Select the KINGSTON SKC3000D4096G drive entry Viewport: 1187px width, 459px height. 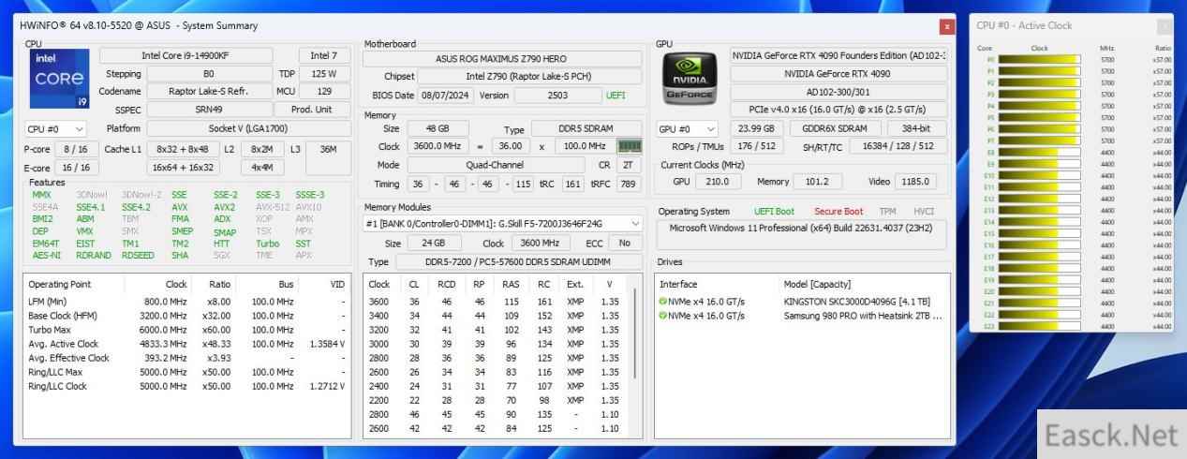pos(801,302)
